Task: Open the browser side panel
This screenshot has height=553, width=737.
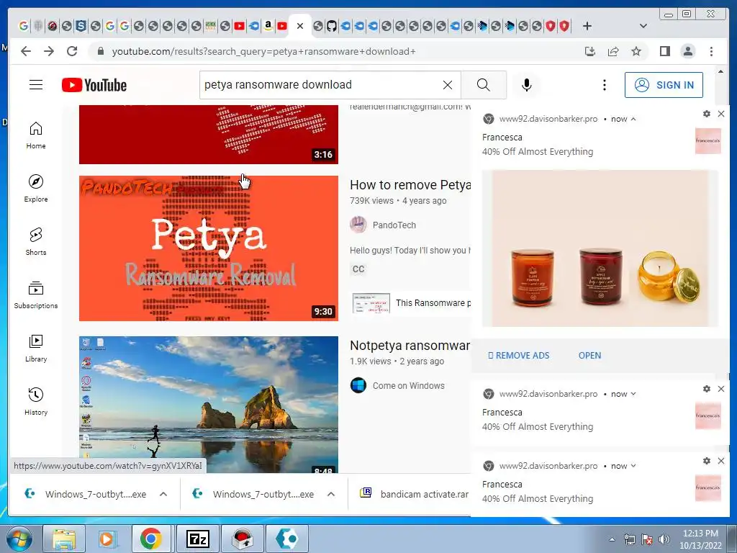Action: (664, 51)
